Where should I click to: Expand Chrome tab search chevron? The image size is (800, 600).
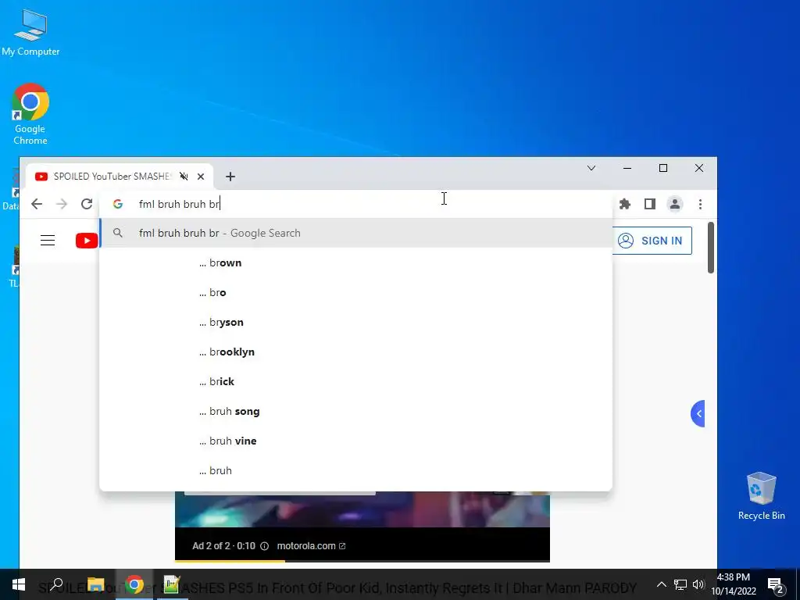591,168
